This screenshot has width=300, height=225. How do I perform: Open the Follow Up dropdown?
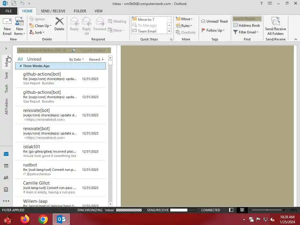(213, 30)
